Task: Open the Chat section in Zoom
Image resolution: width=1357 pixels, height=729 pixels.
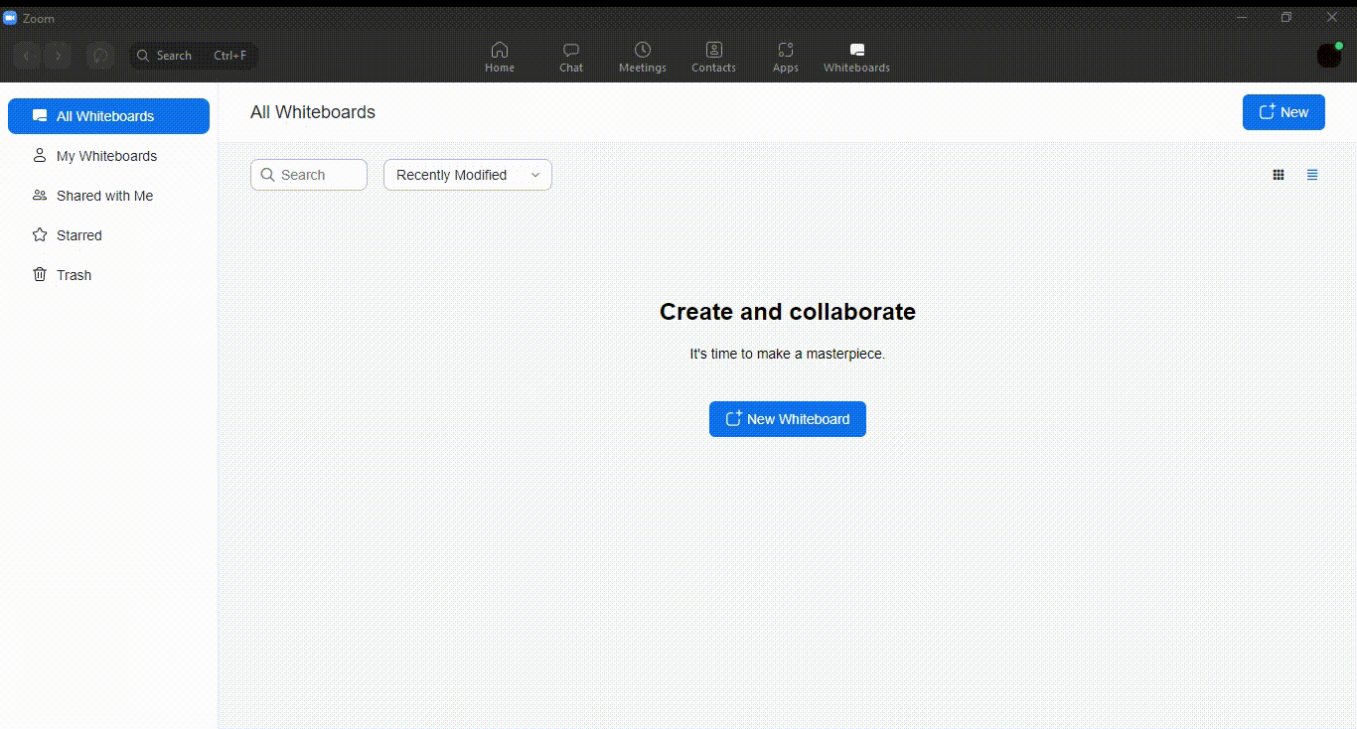Action: tap(571, 53)
